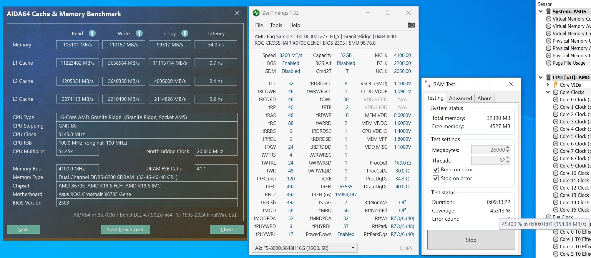The image size is (591, 258).
Task: Click the ZenTimings app logo icon
Action: tap(256, 13)
